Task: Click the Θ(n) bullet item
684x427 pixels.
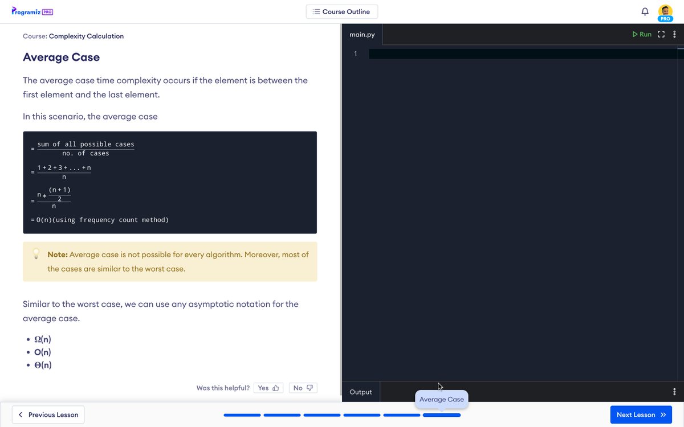Action: [42, 366]
